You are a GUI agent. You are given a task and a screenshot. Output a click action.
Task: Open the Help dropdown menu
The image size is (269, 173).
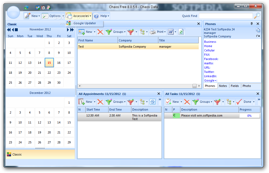[102, 16]
